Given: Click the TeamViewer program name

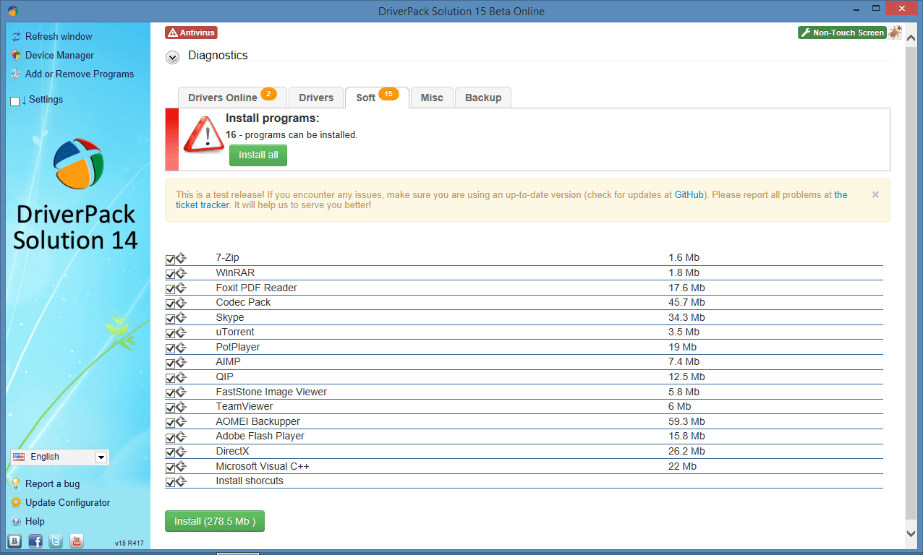Looking at the screenshot, I should click(x=244, y=406).
